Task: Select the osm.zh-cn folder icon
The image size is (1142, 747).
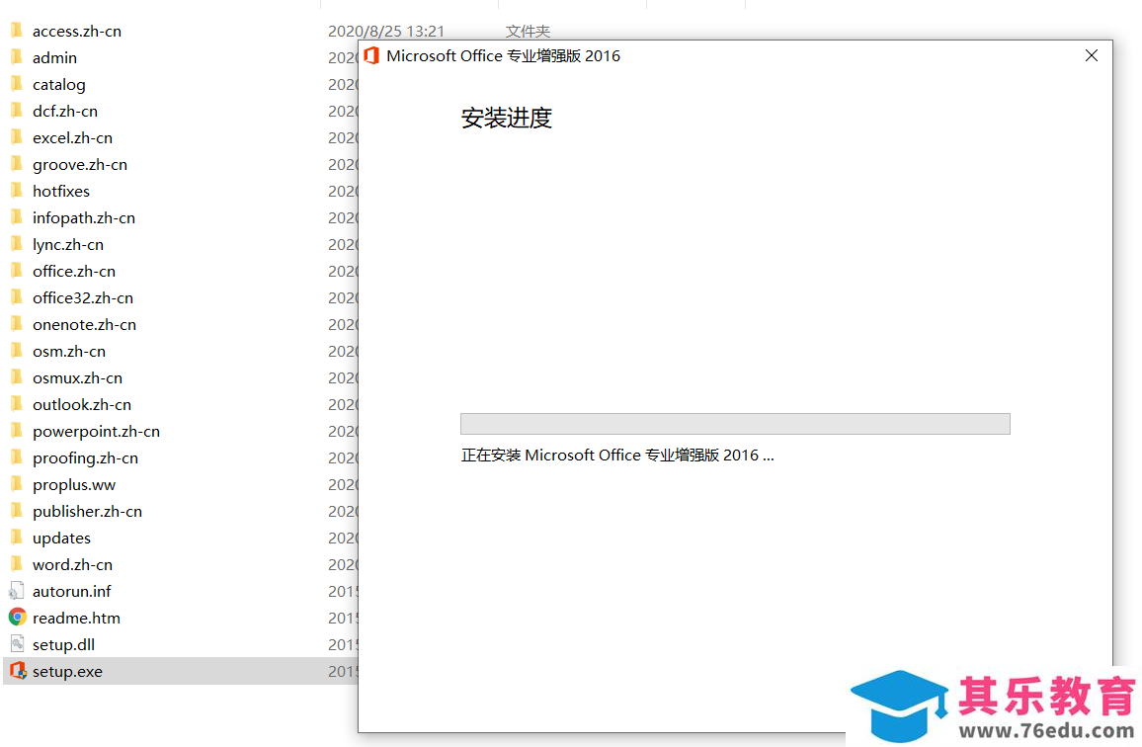Action: tap(17, 351)
